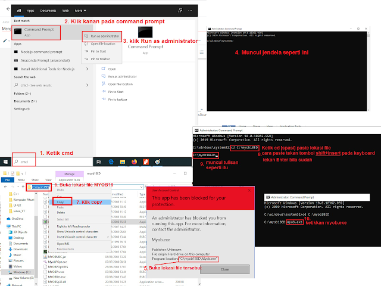Click the highlighted Explorer address path field
Image resolution: width=381 pixels, height=286 pixels.
click(41, 187)
